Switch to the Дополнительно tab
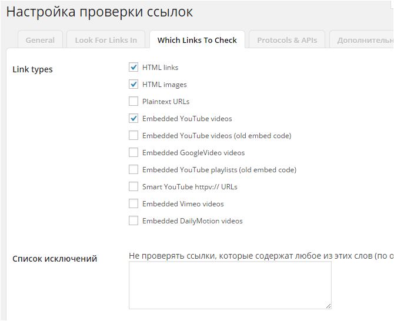 [365, 41]
